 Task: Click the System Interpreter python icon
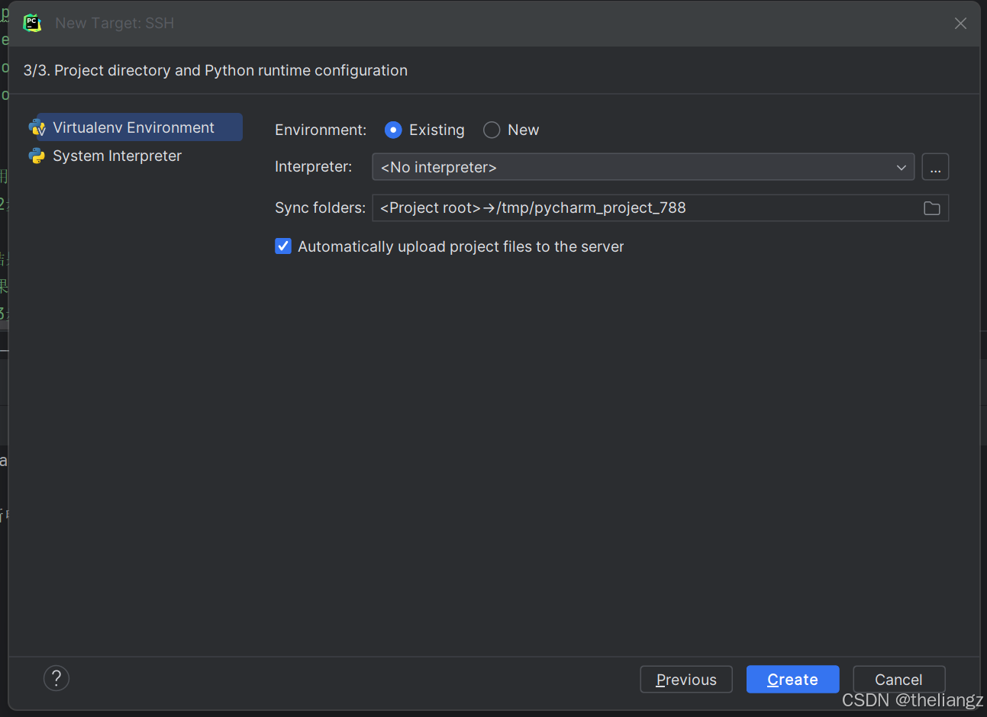point(37,156)
